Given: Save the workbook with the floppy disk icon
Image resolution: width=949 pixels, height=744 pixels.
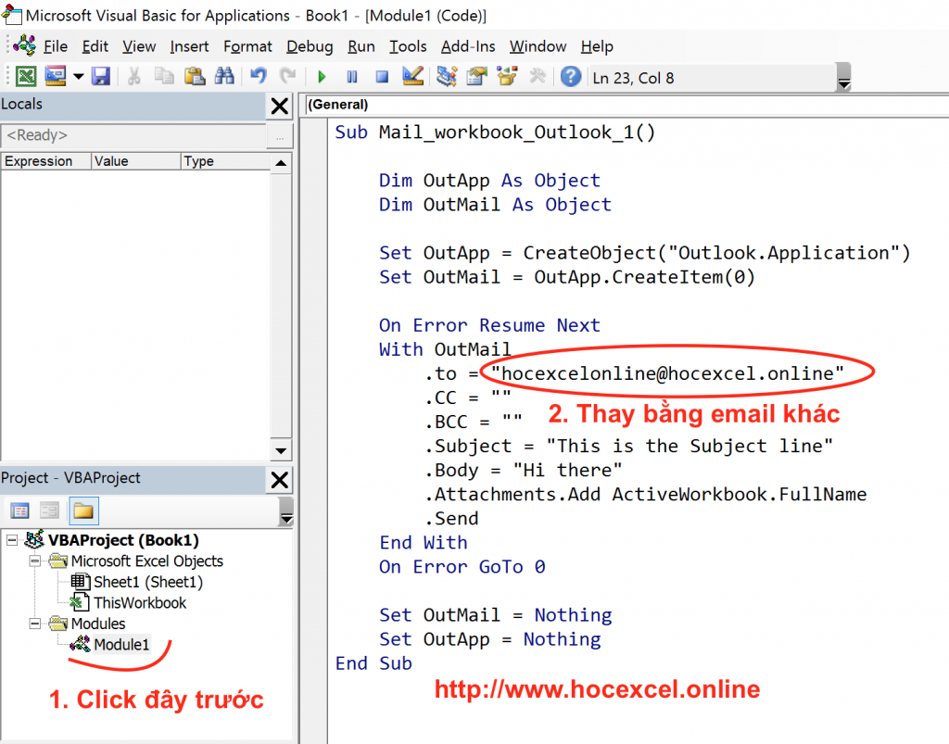Looking at the screenshot, I should coord(100,77).
